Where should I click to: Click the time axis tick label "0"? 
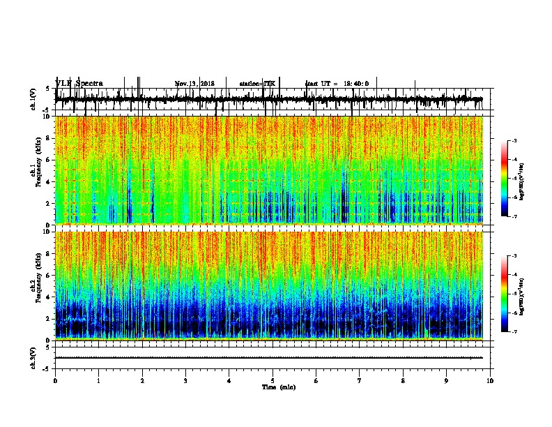[55, 381]
